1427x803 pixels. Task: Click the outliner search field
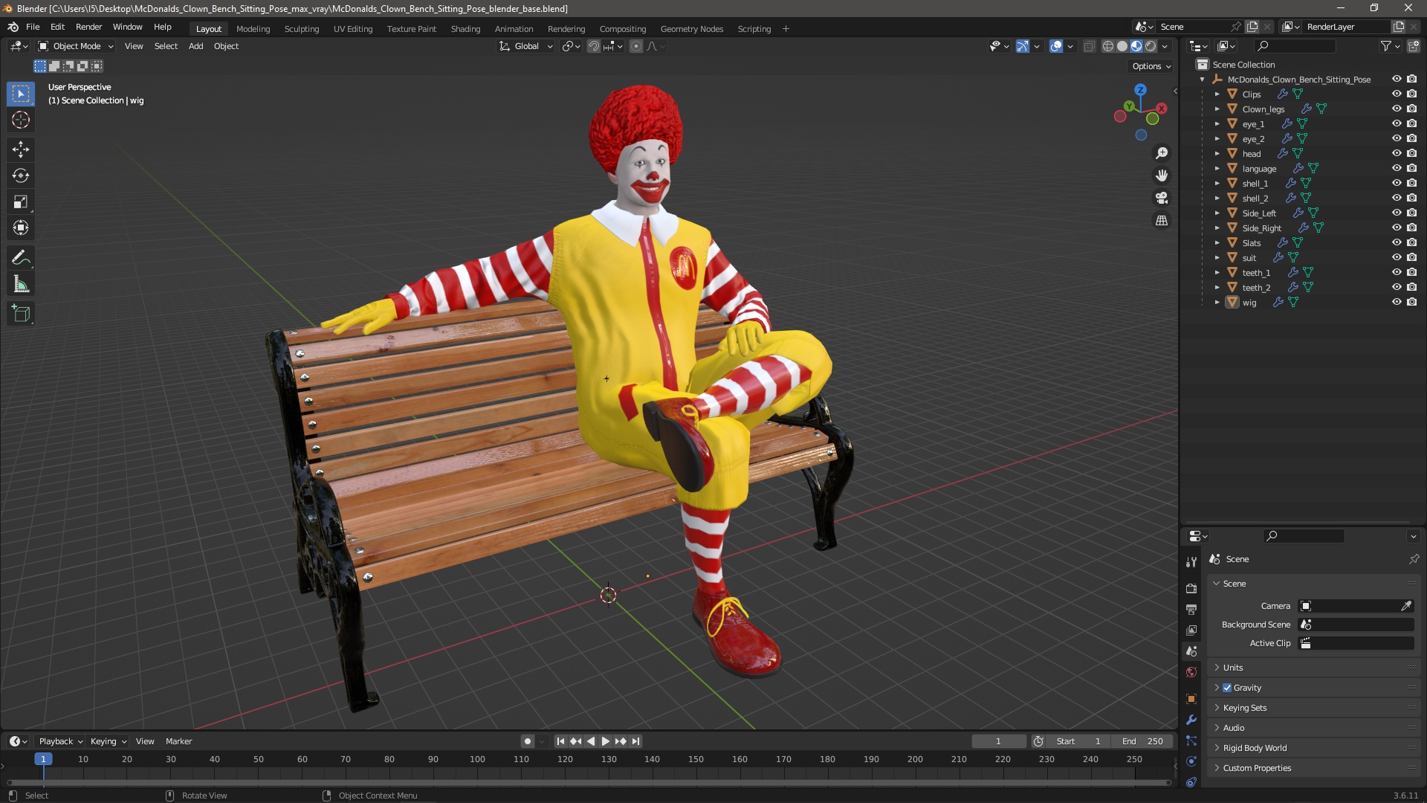point(1294,46)
